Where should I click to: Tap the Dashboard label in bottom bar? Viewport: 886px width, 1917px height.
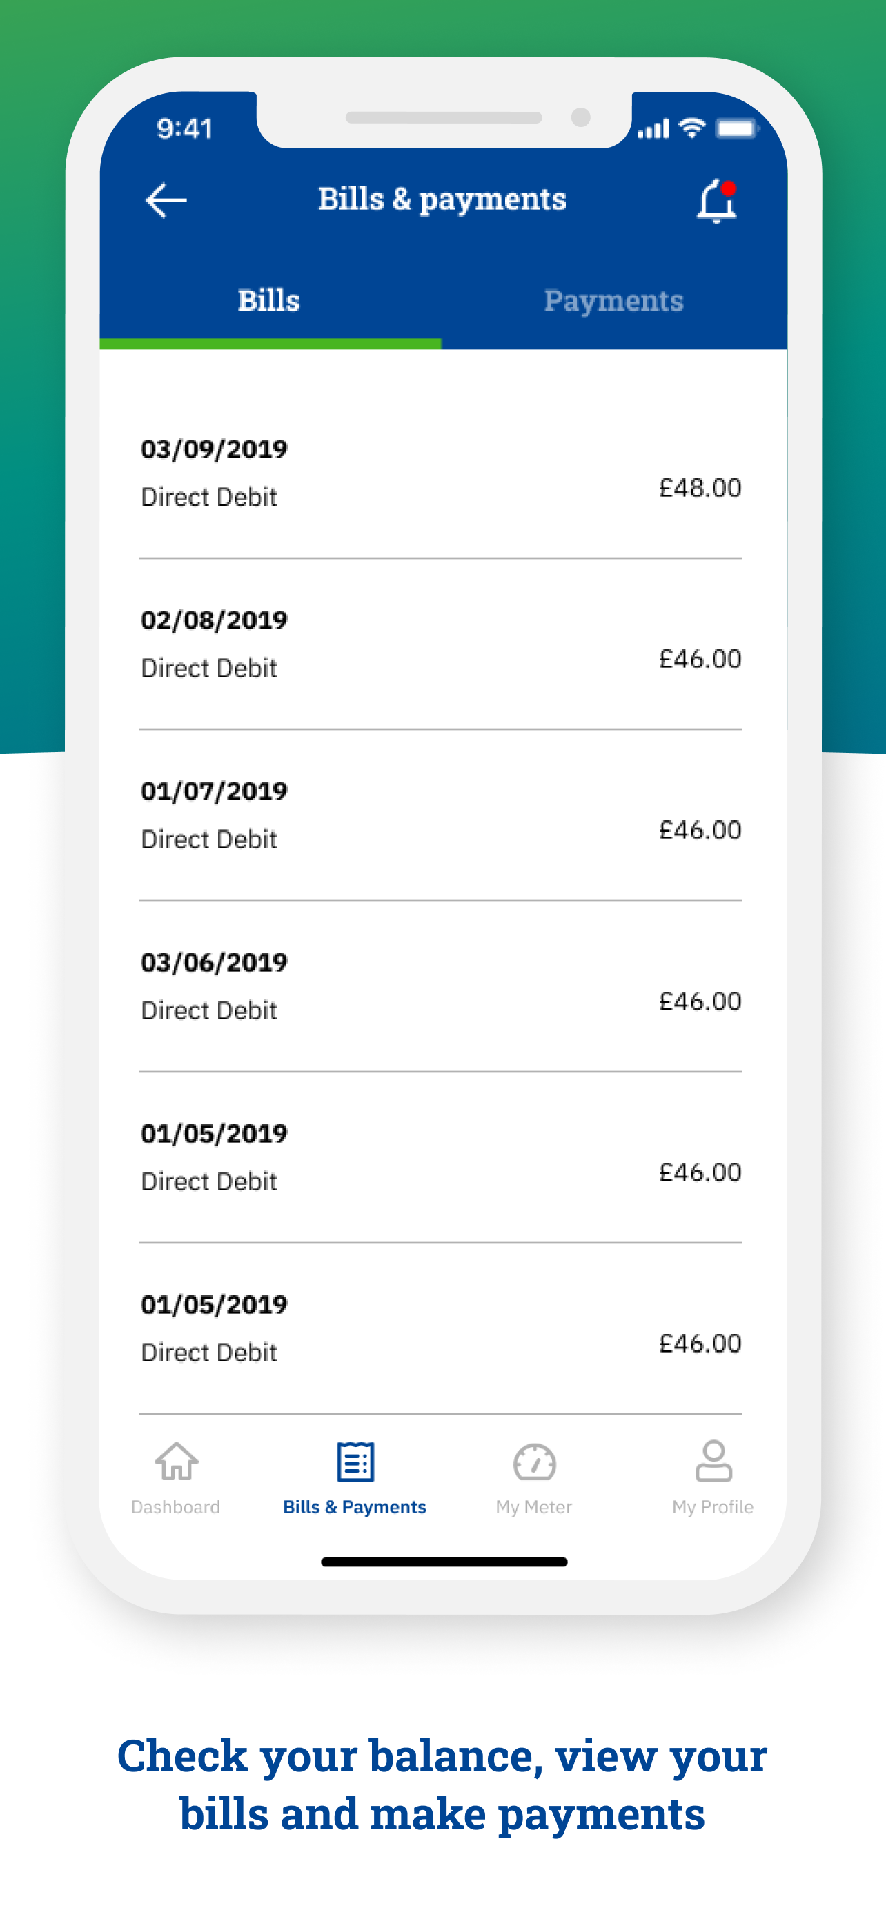(175, 1507)
